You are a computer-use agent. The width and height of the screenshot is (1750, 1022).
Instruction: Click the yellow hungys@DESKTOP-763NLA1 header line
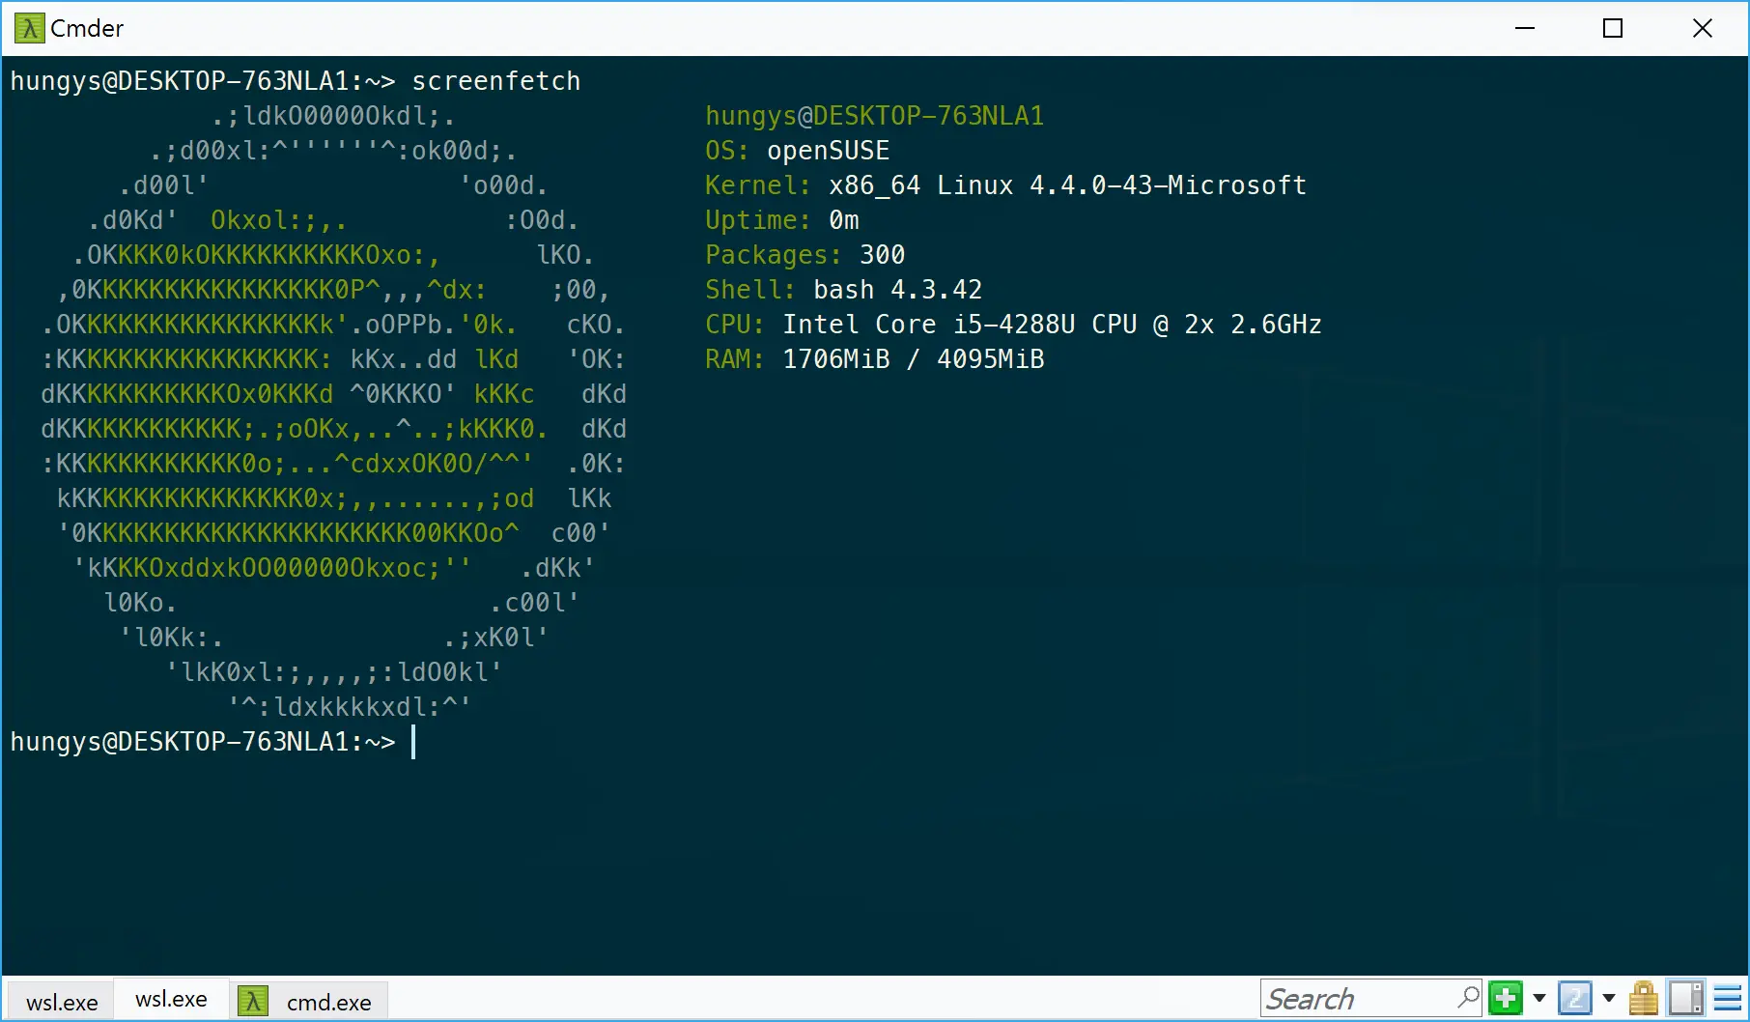tap(875, 116)
